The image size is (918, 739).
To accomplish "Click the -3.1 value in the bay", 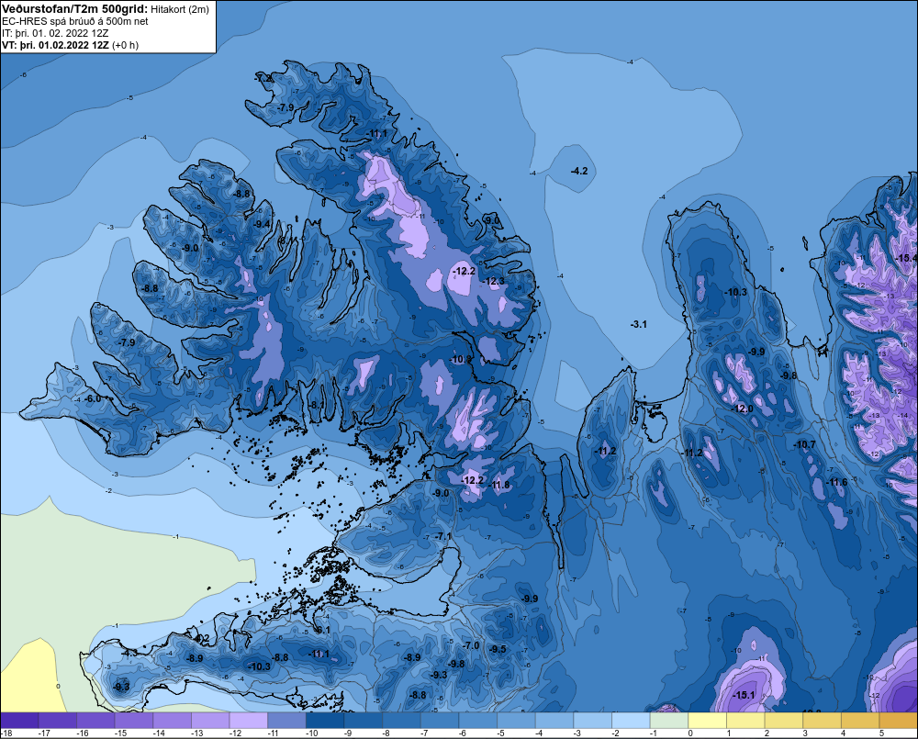I will [638, 324].
